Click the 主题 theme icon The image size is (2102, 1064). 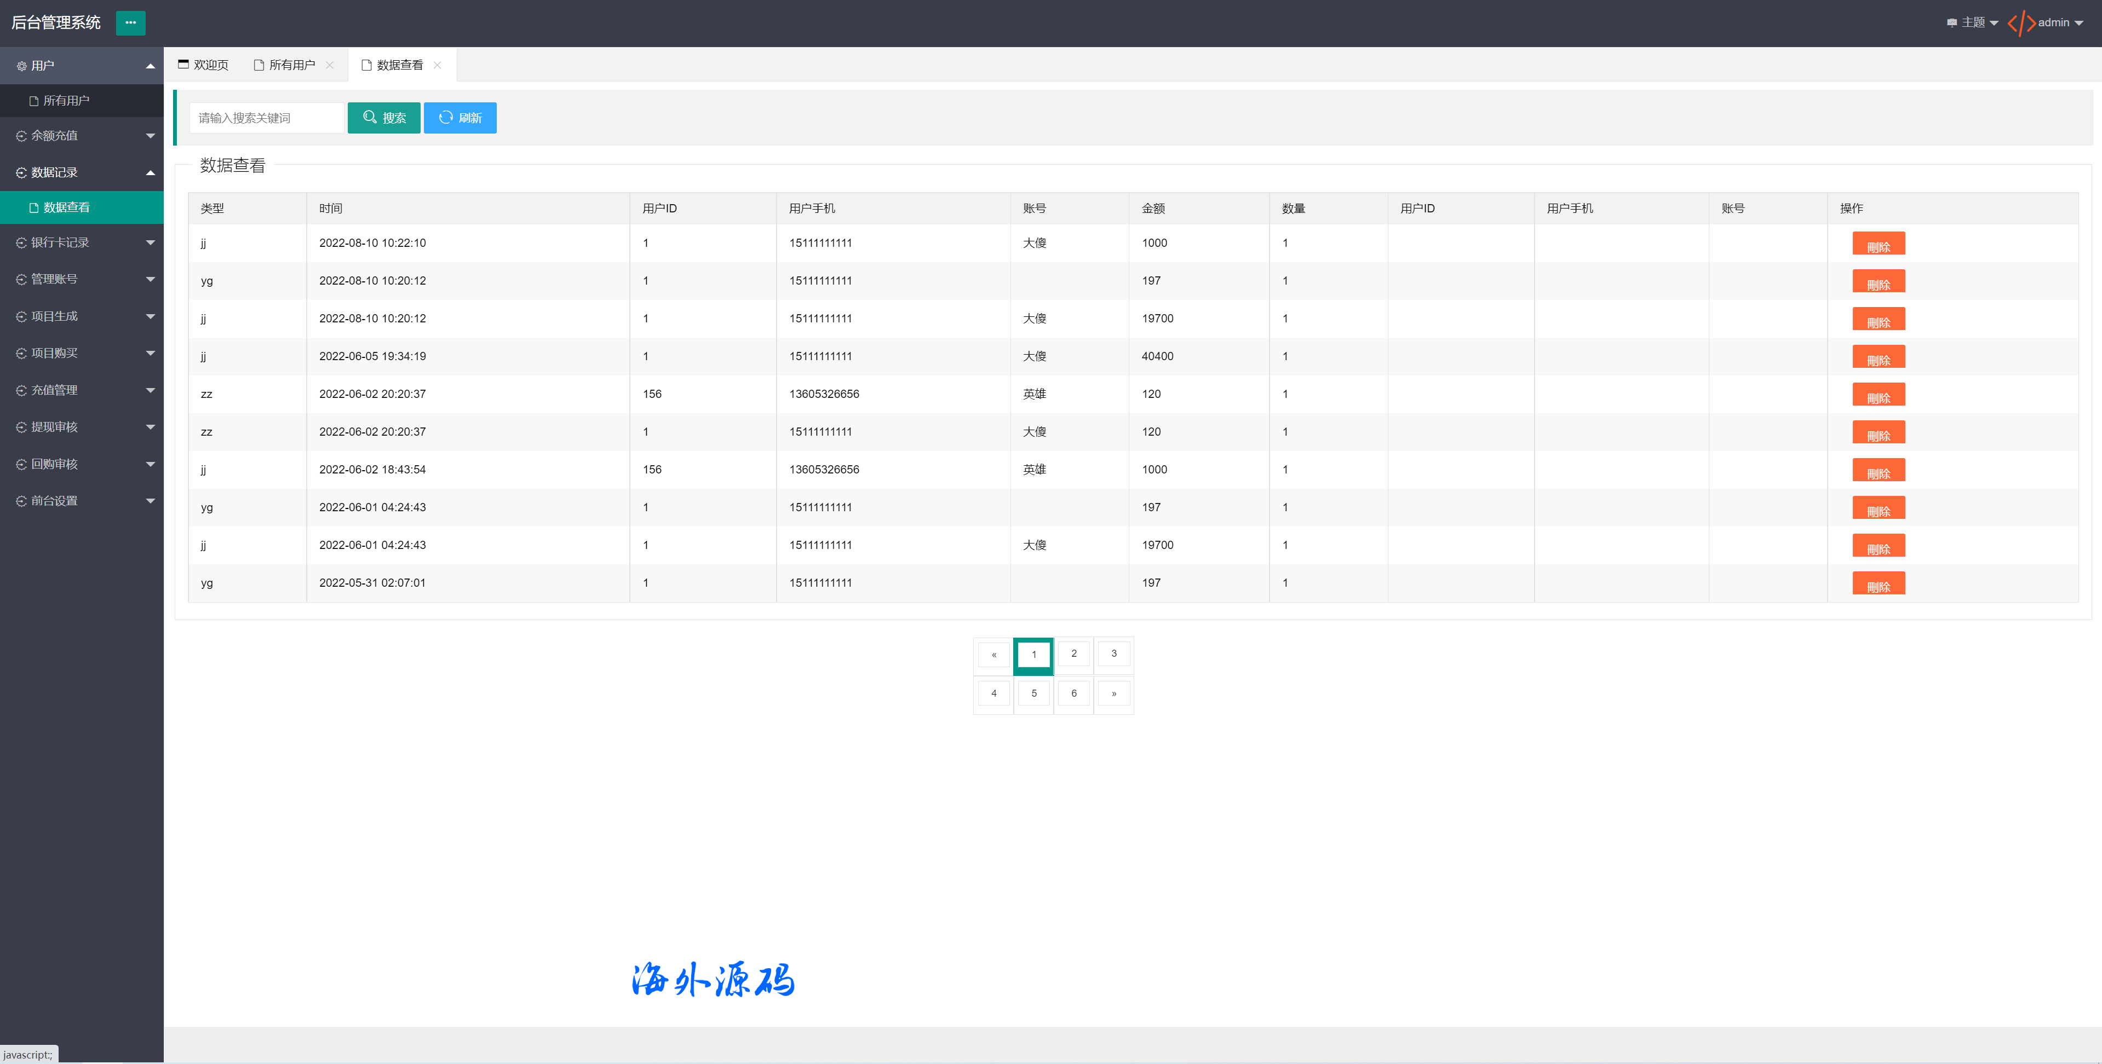(1951, 23)
